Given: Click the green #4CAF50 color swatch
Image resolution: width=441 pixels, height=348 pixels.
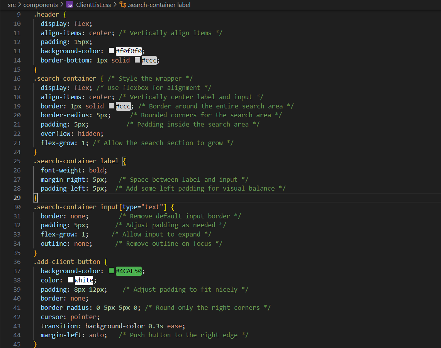Looking at the screenshot, I should [112, 271].
